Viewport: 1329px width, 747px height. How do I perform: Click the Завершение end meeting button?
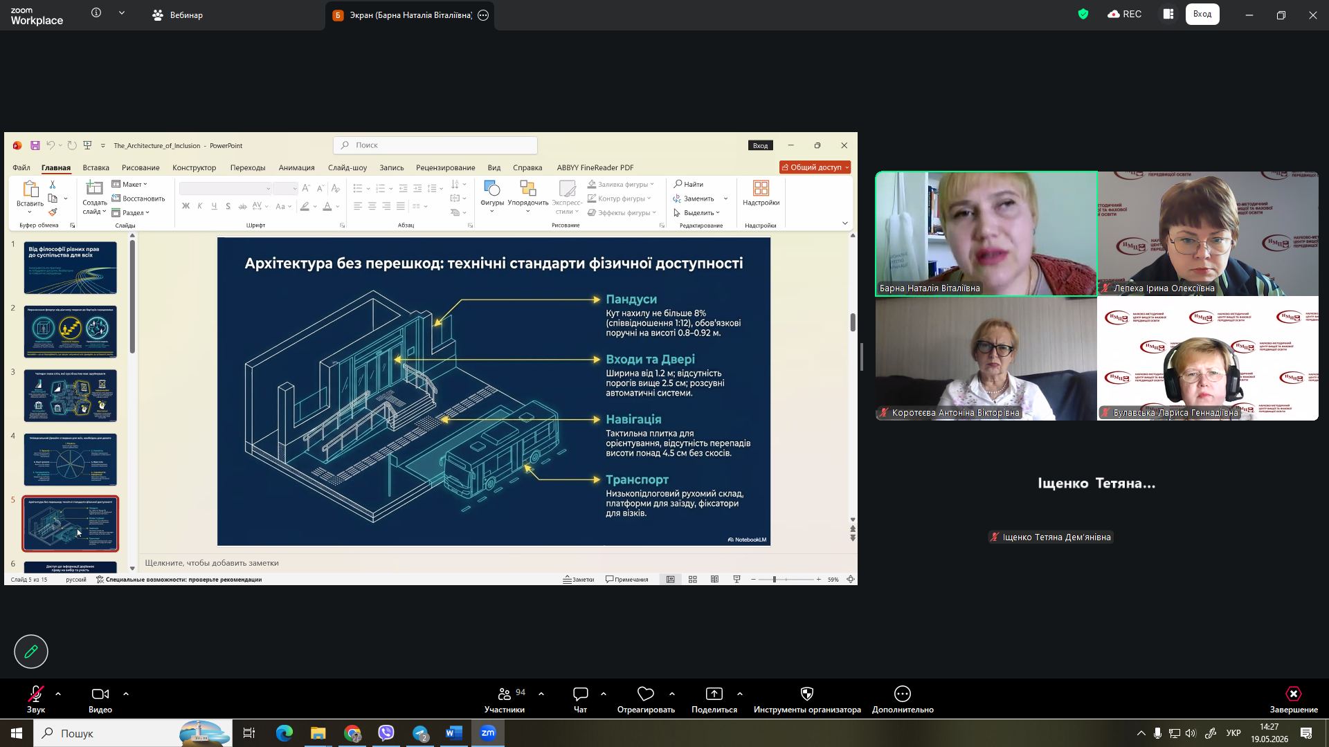click(1294, 700)
